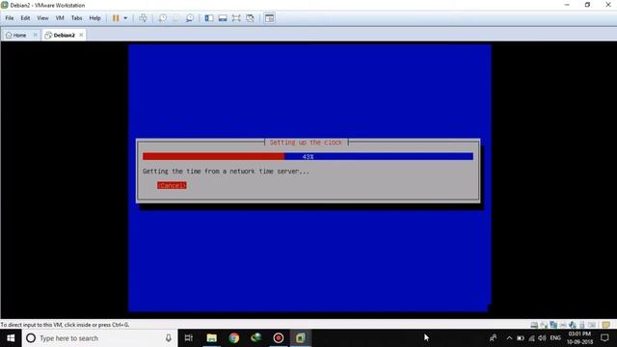This screenshot has width=617, height=347.
Task: Click the console view toolbar icon
Action: tap(270, 18)
